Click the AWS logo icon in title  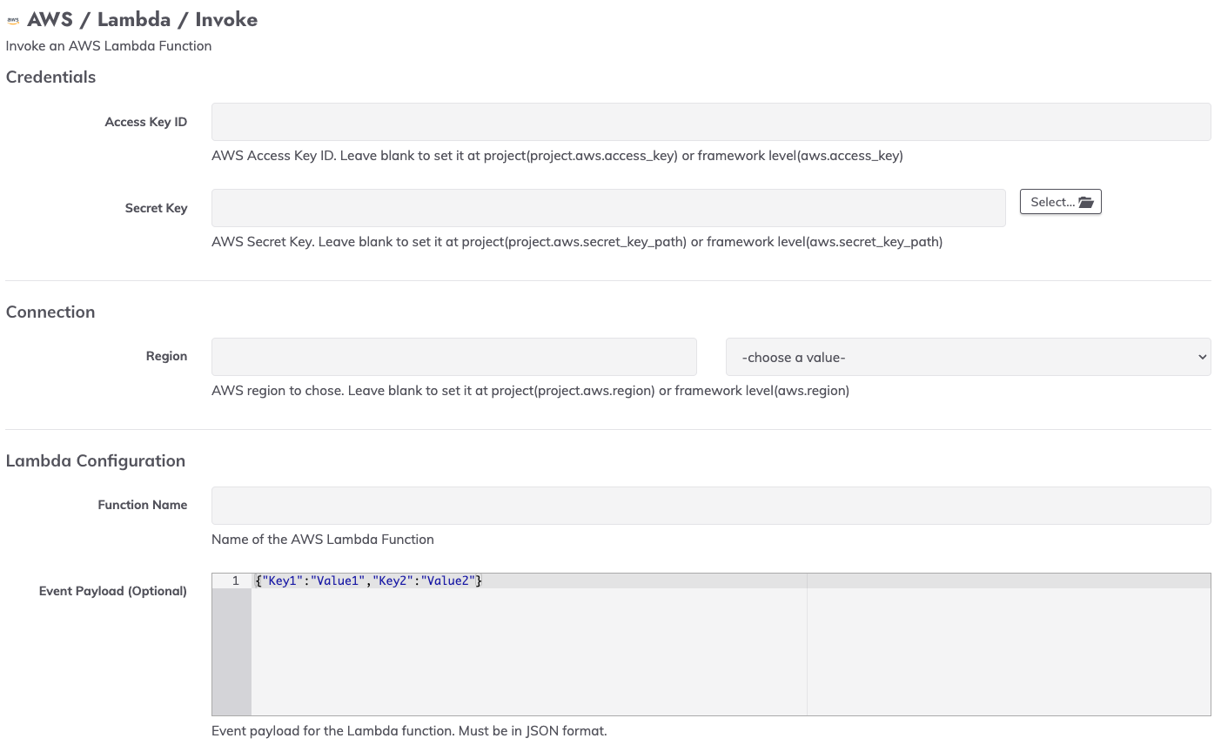pos(13,20)
